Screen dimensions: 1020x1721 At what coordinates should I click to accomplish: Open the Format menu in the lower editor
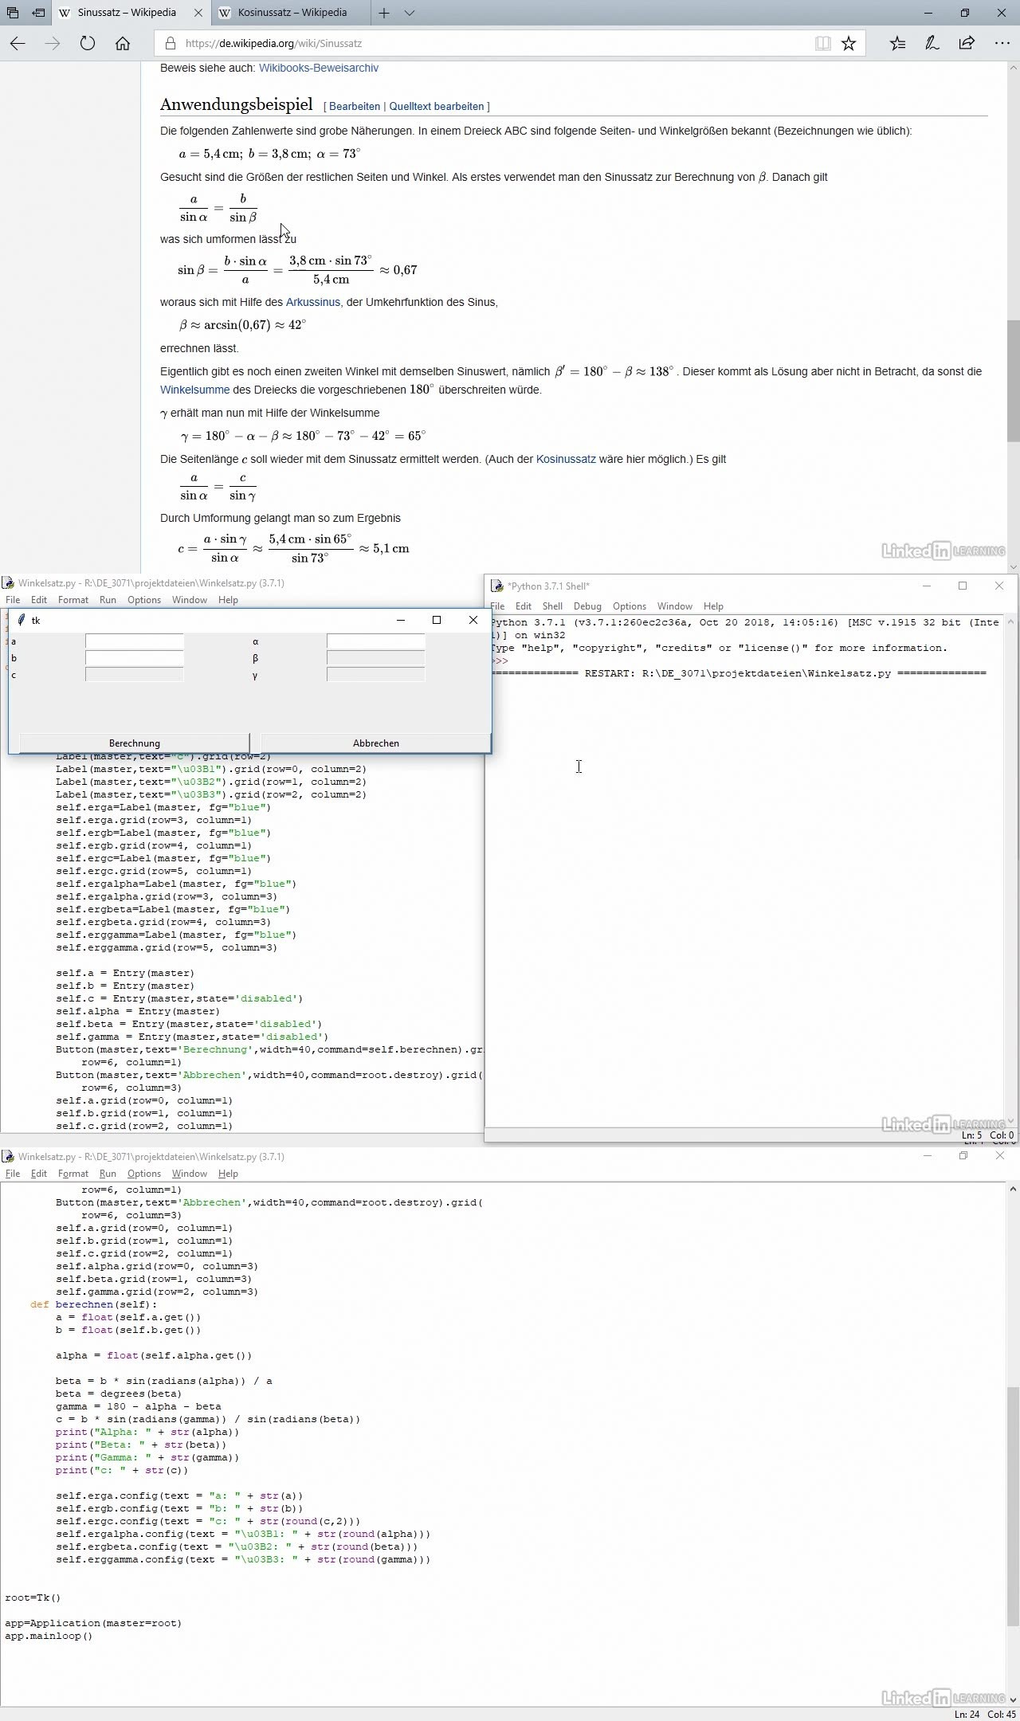pyautogui.click(x=73, y=1174)
